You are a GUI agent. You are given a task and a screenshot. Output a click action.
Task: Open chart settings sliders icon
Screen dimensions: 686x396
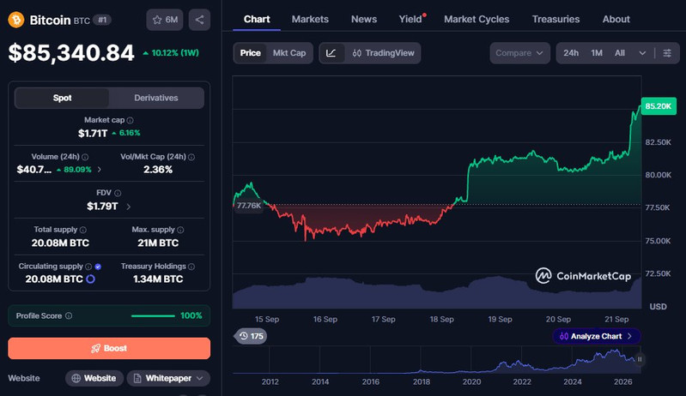[667, 53]
